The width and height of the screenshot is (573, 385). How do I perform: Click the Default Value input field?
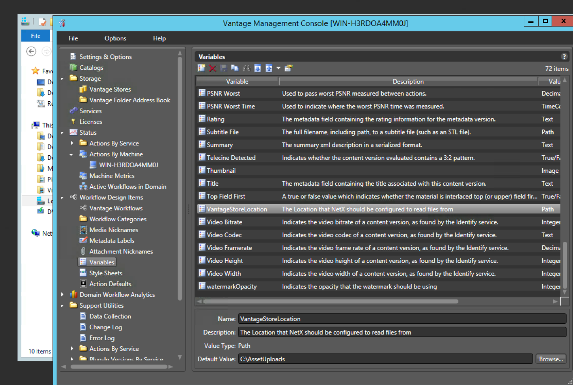coord(385,359)
